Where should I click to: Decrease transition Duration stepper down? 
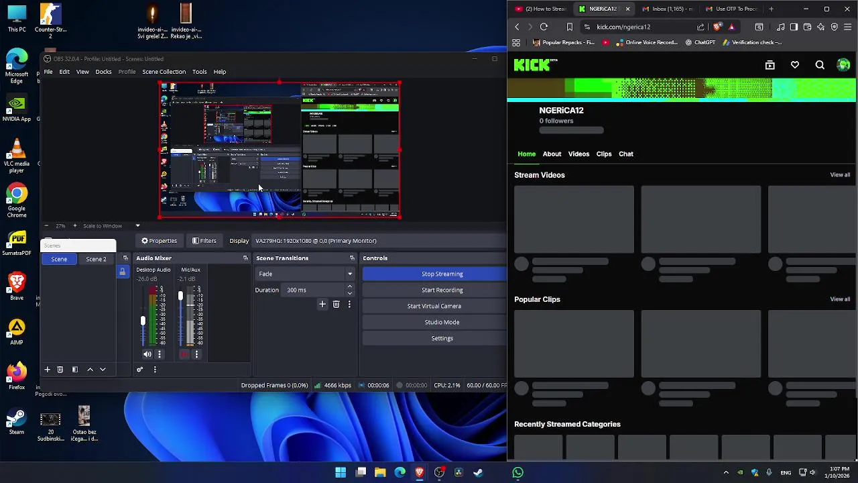click(349, 293)
